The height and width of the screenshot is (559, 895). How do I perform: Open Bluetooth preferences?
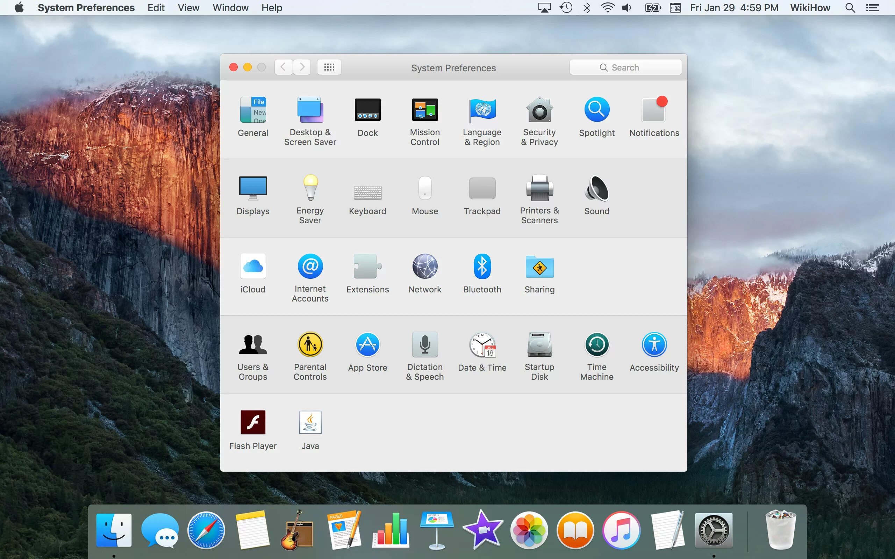tap(482, 267)
